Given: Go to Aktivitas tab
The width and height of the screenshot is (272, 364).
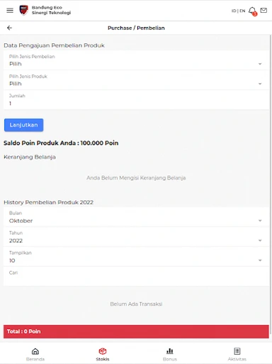Looking at the screenshot, I should click(x=237, y=354).
